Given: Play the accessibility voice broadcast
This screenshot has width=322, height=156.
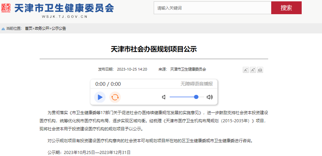Looking at the screenshot, I should (100, 97).
